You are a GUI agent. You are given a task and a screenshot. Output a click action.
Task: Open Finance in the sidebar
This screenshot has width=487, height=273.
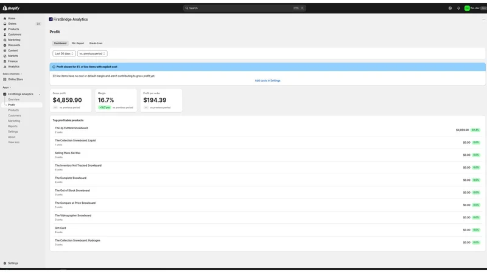coord(13,61)
